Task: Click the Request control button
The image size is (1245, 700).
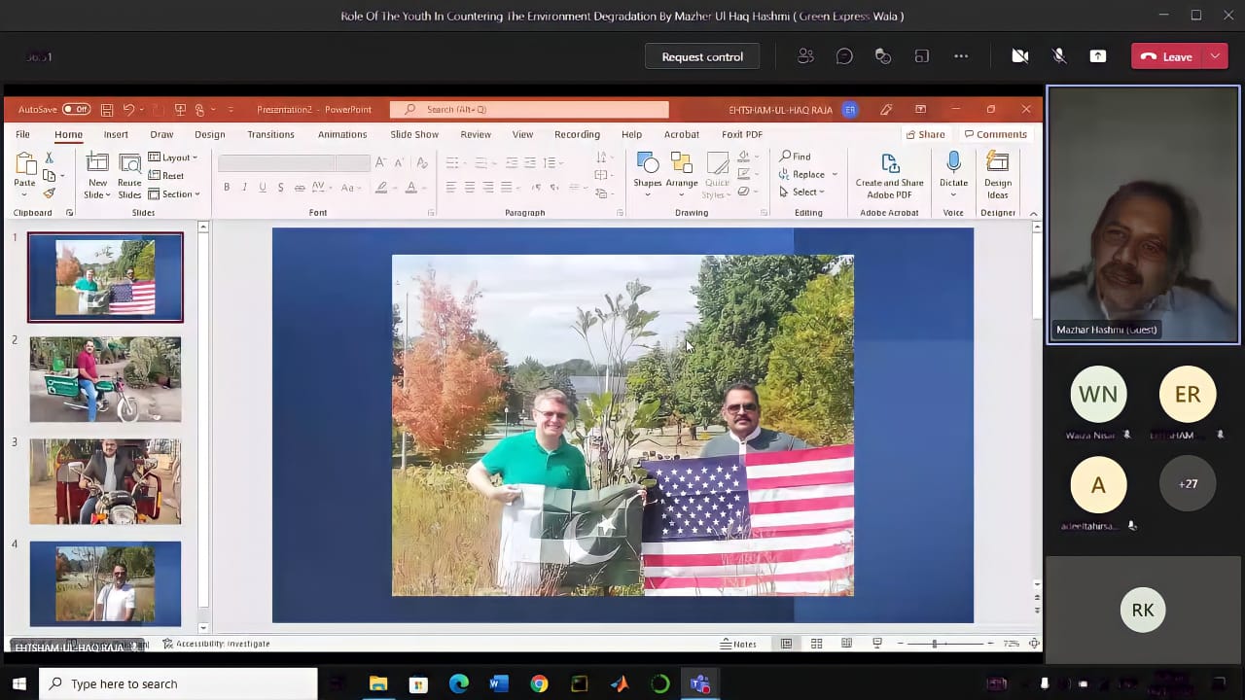Action: pyautogui.click(x=702, y=56)
